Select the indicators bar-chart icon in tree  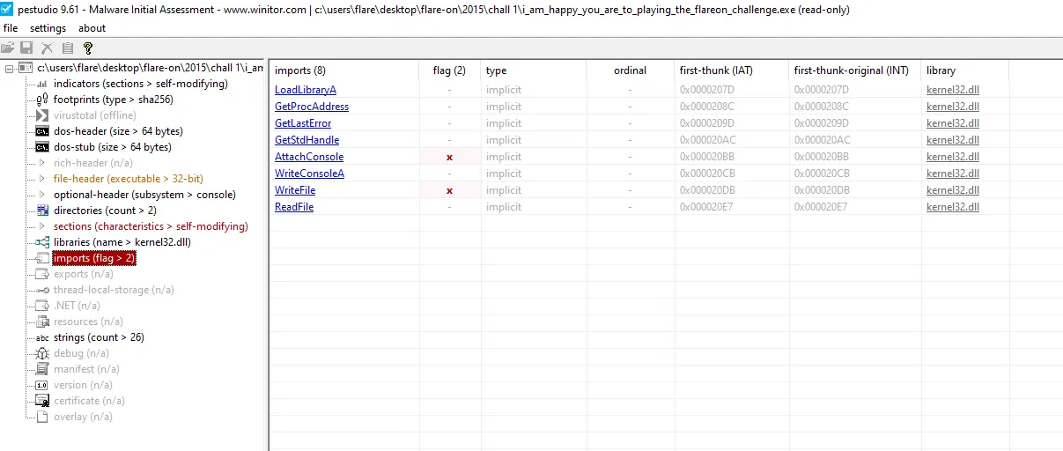coord(41,84)
